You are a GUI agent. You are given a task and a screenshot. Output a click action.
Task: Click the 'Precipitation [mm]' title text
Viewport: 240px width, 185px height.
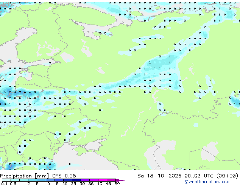(x=25, y=176)
